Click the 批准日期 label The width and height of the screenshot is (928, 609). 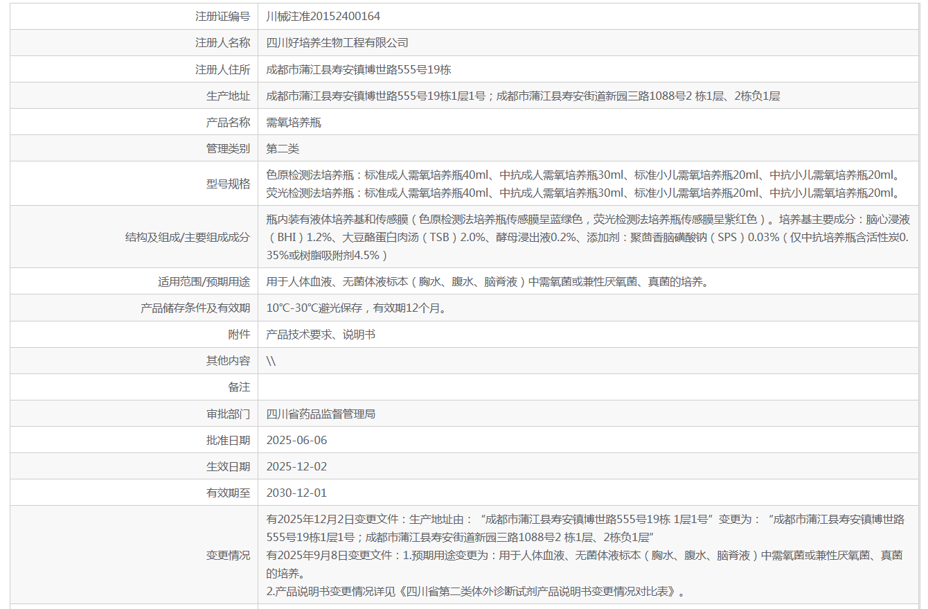point(228,440)
